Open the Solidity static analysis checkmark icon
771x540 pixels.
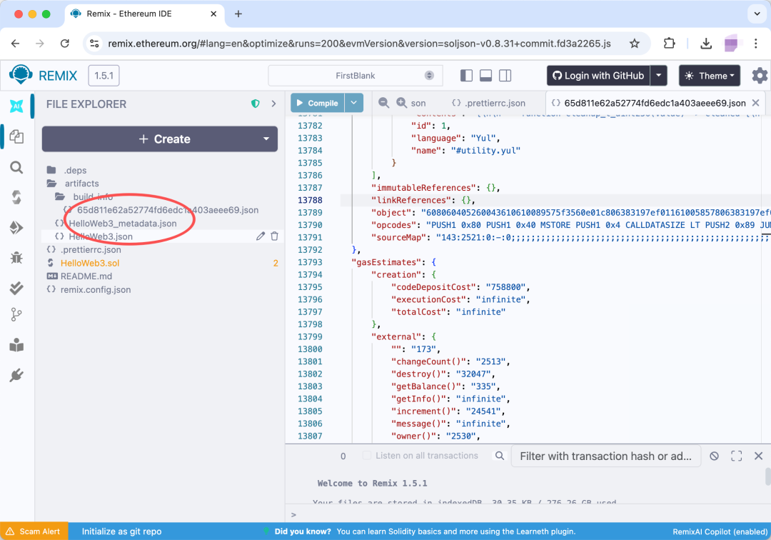click(x=16, y=288)
